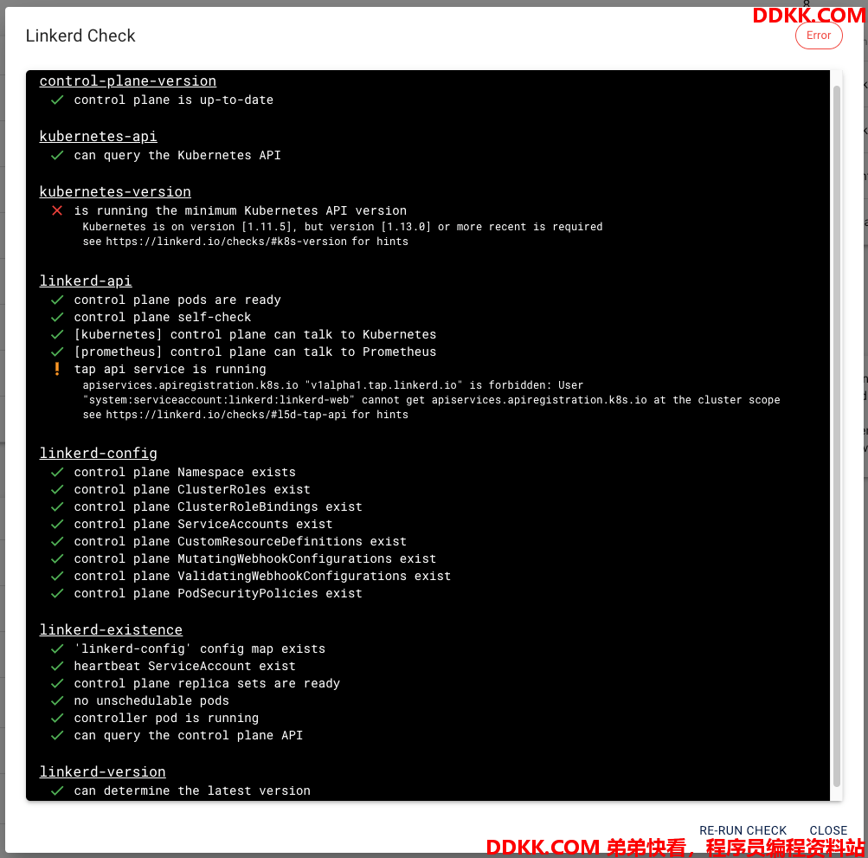Screen dimensions: 868x858
Task: Click the text 'can determine the latest version'
Action: (x=192, y=790)
